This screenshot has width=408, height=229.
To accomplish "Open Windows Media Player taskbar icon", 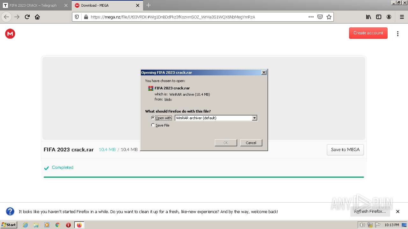I will click(x=47, y=225).
